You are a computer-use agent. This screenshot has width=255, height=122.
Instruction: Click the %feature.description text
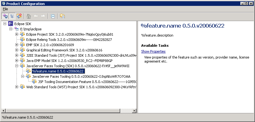(x=157, y=35)
